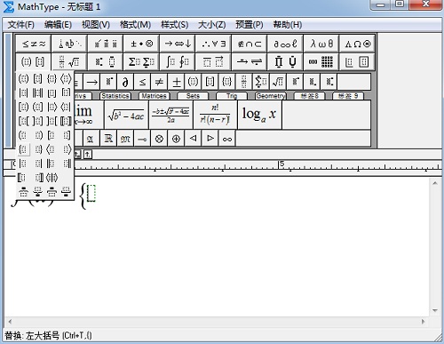Switch to the Matrices tab
444x344 pixels.
tap(154, 96)
